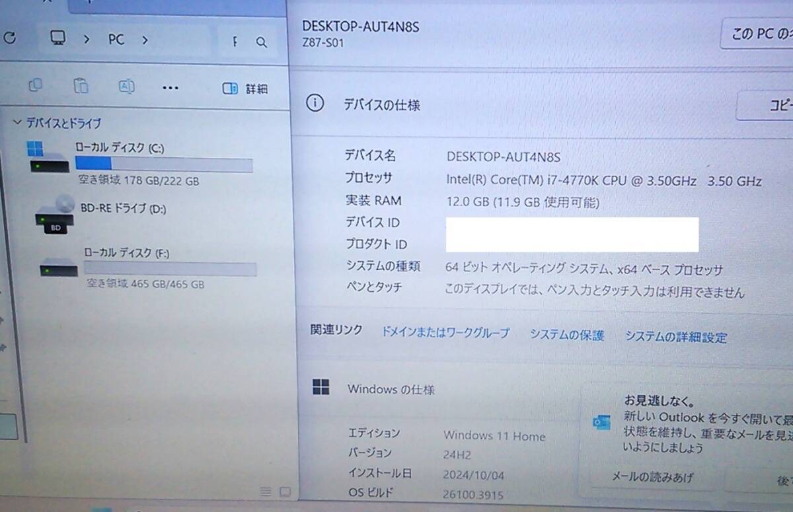Click the 後で button in Outlook popup
Image resolution: width=793 pixels, height=512 pixels.
760,480
